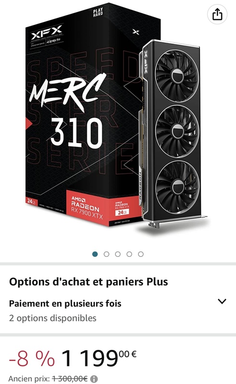Image resolution: width=236 pixels, height=384 pixels.
Task: Click the 1 199,00 € current price
Action: click(99, 358)
